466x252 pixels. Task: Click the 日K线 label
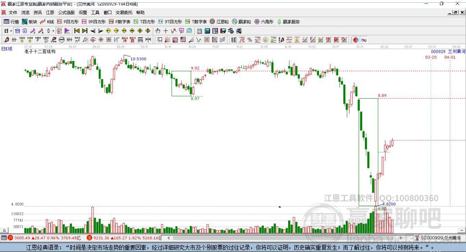pos(7,49)
